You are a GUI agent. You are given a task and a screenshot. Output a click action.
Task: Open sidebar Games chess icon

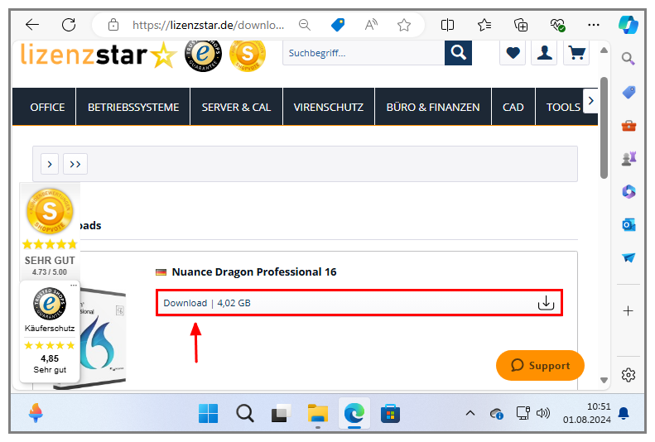(x=629, y=158)
